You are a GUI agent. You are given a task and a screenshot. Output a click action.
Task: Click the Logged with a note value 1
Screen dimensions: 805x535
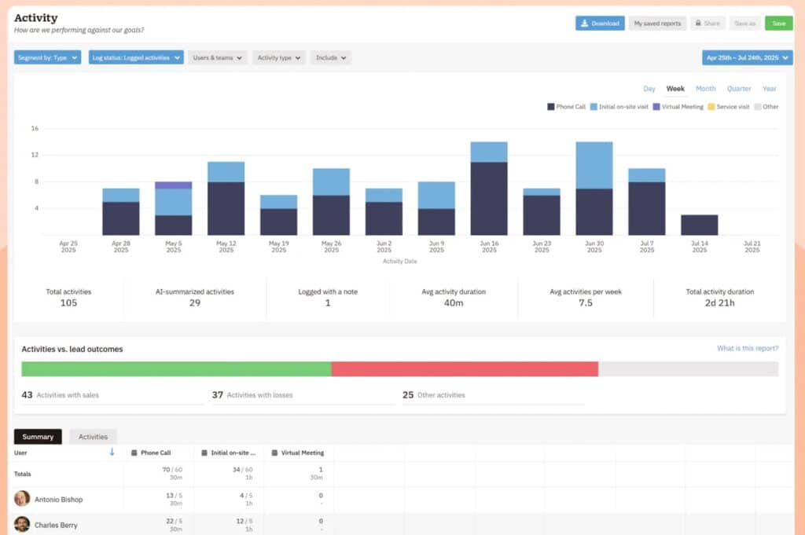pos(328,303)
